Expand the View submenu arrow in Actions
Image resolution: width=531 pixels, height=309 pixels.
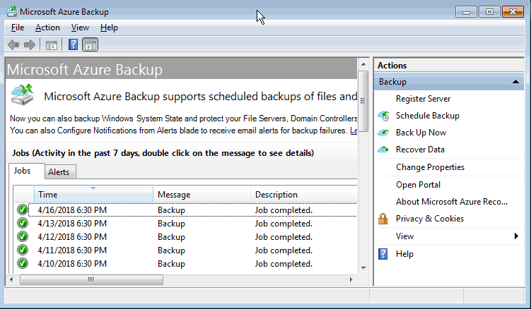tap(516, 236)
